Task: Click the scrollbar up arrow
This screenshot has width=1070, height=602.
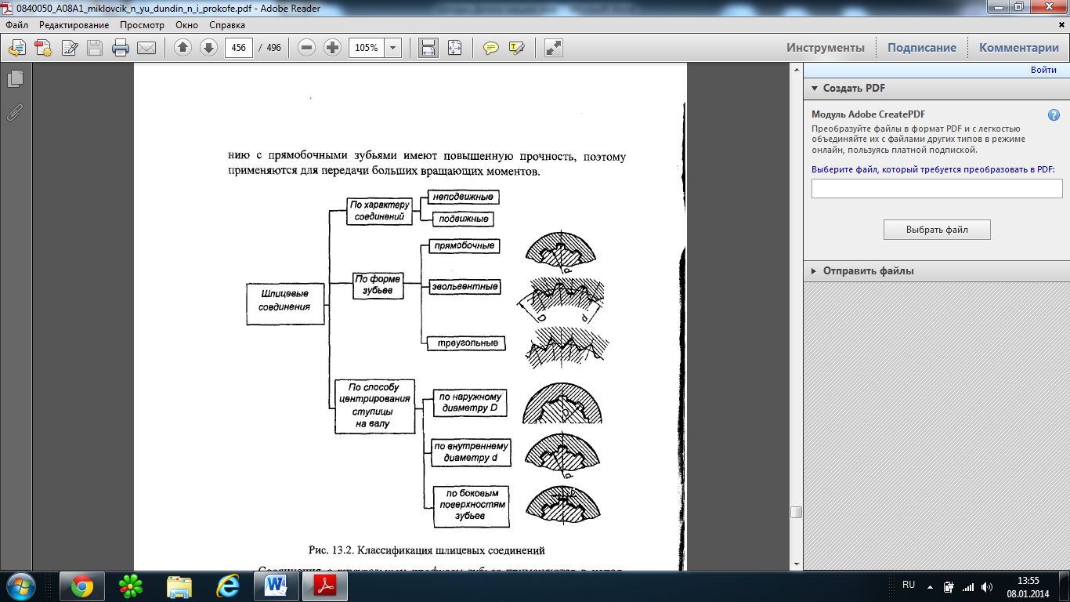Action: click(x=796, y=70)
